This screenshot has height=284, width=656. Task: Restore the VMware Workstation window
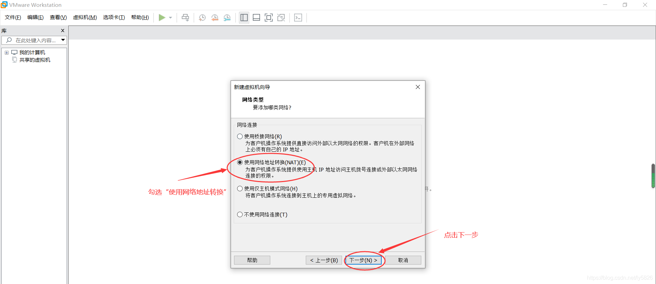tap(625, 5)
